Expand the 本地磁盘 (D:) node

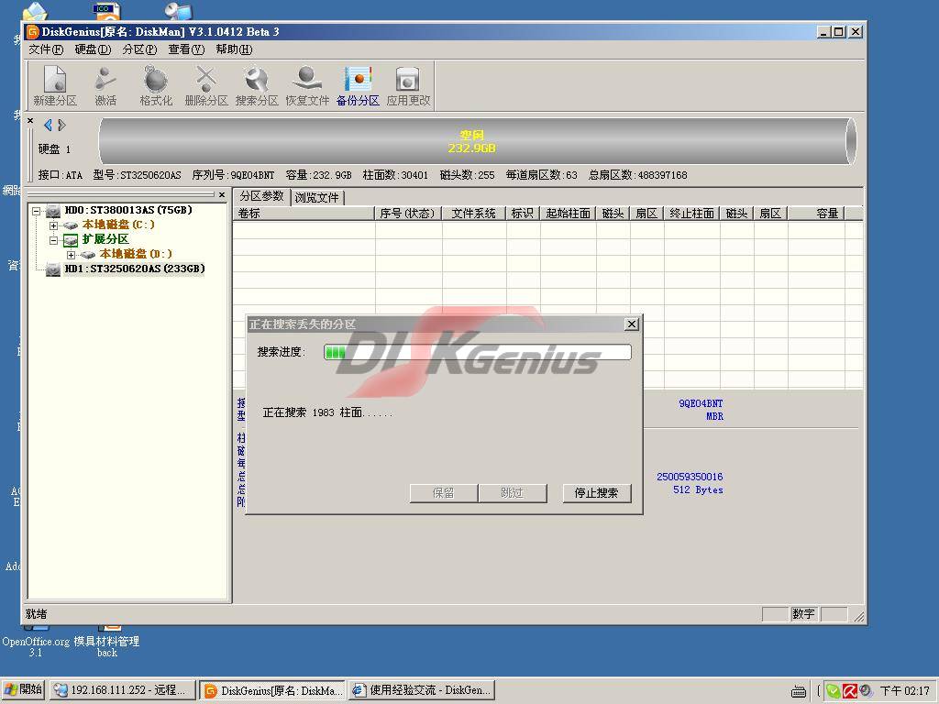tap(72, 255)
